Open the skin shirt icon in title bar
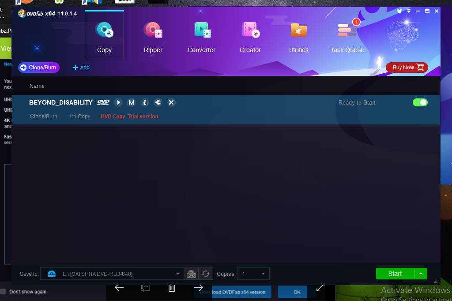The width and height of the screenshot is (452, 301). (399, 11)
